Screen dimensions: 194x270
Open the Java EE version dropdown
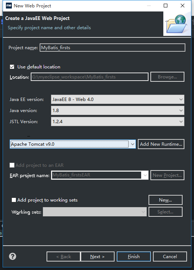click(118, 99)
